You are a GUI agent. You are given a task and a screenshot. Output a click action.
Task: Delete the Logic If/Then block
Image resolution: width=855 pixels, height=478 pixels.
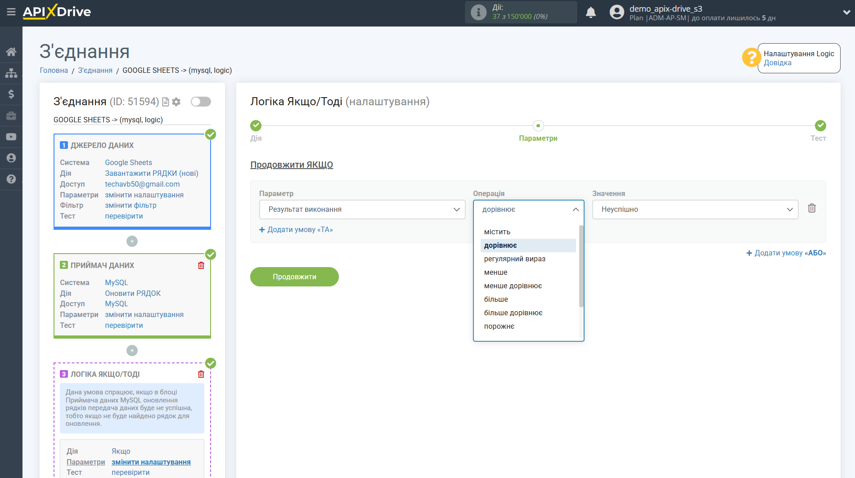(201, 374)
